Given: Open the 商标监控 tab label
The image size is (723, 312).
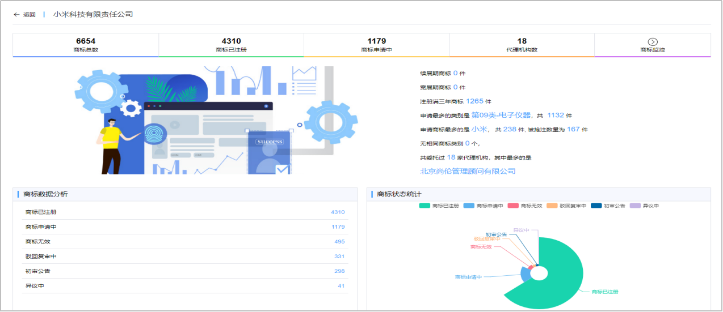Looking at the screenshot, I should click(653, 50).
